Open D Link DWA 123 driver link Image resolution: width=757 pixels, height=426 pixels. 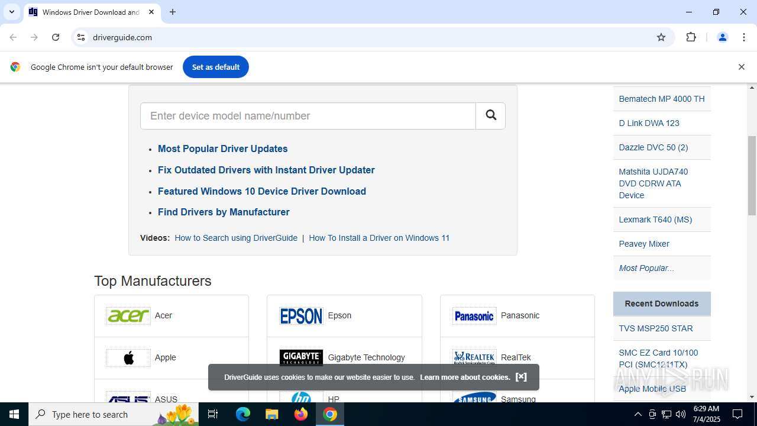649,123
